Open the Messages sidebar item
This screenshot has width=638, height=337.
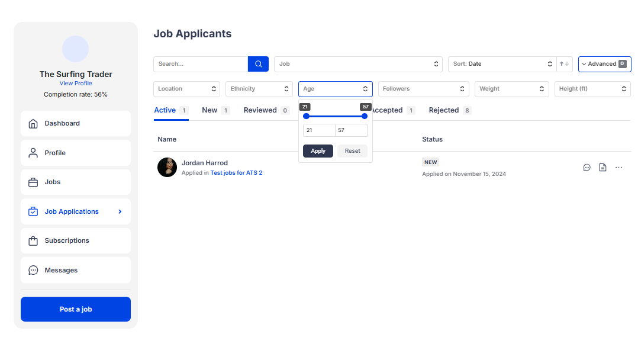76,270
